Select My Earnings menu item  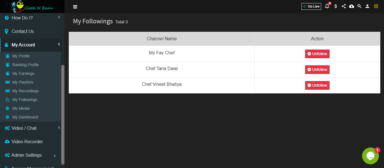pyautogui.click(x=23, y=73)
